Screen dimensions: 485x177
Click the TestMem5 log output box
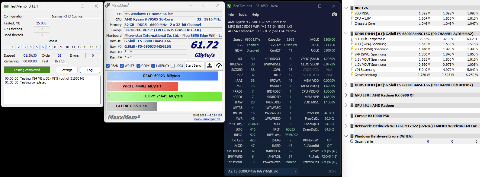(52, 90)
